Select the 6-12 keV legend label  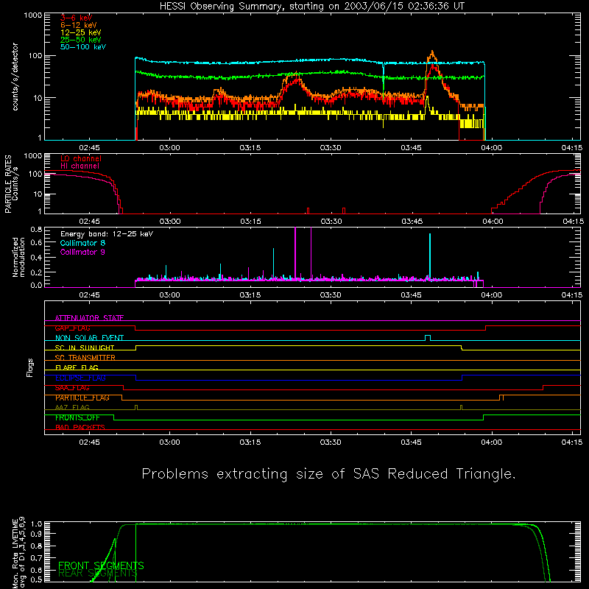coord(79,25)
